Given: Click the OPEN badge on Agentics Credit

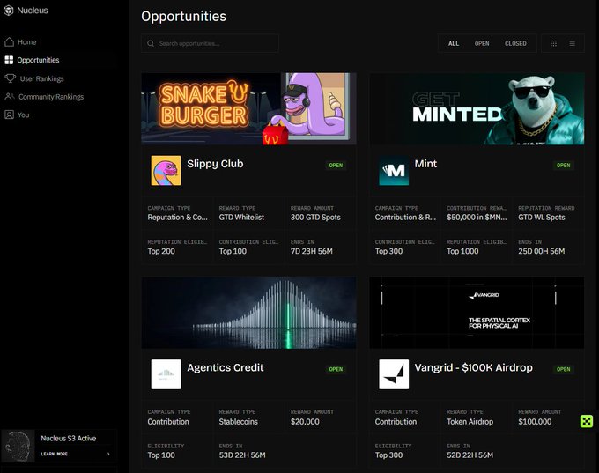Looking at the screenshot, I should click(x=336, y=369).
